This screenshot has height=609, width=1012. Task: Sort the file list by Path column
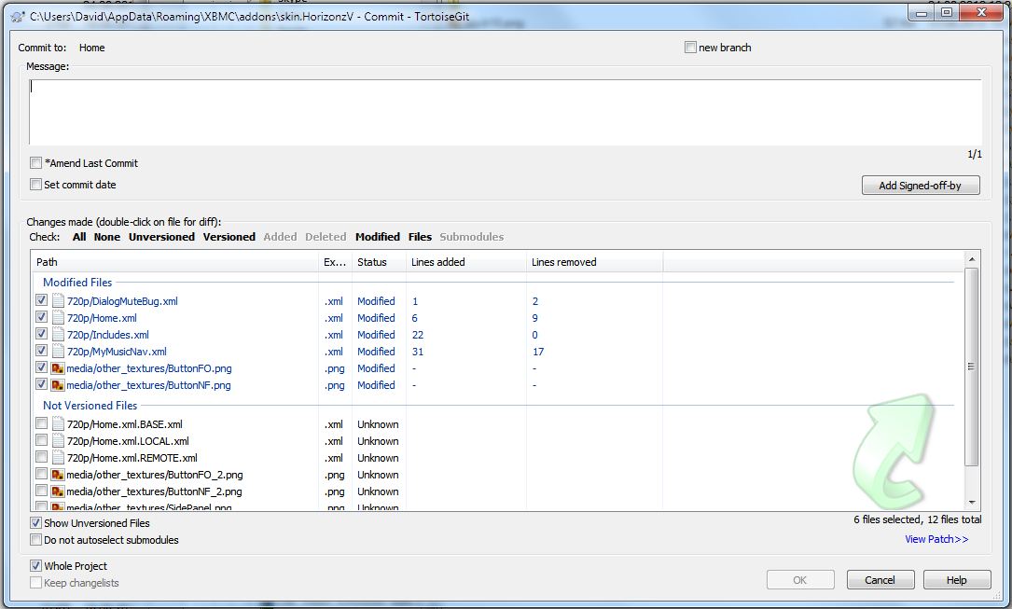point(174,262)
